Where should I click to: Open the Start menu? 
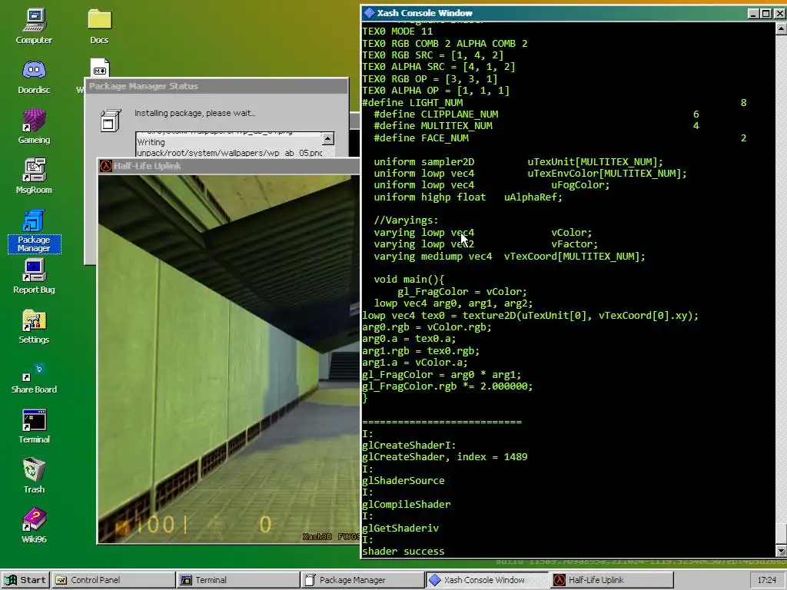point(25,579)
